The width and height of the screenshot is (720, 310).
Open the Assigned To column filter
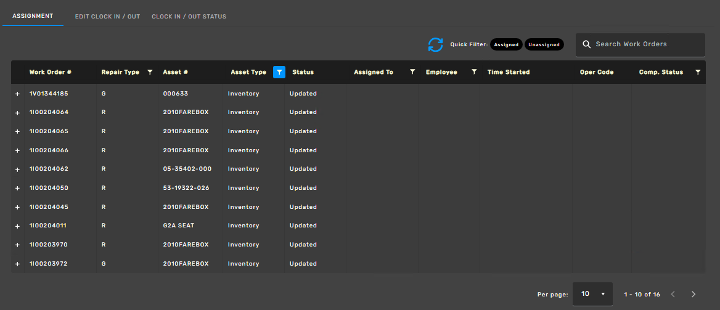412,72
